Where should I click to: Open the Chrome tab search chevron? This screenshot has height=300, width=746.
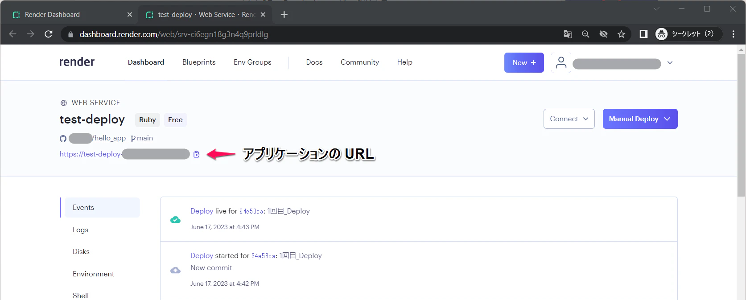pyautogui.click(x=656, y=9)
